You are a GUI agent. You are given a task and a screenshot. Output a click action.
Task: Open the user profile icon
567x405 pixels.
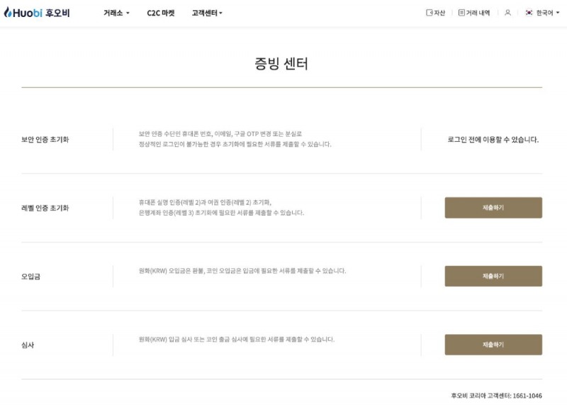coord(507,13)
